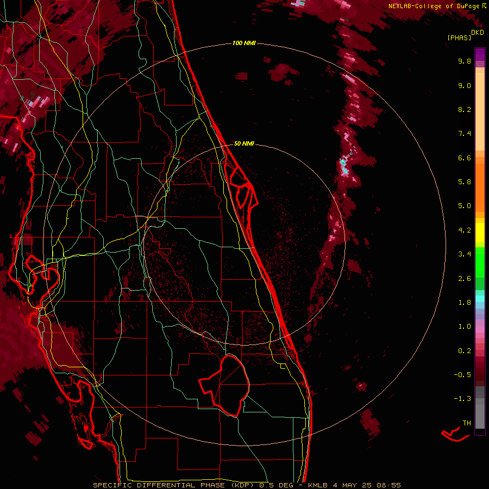This screenshot has height=489, width=489.
Task: Click the 1.8 value on color scale
Action: tap(465, 303)
